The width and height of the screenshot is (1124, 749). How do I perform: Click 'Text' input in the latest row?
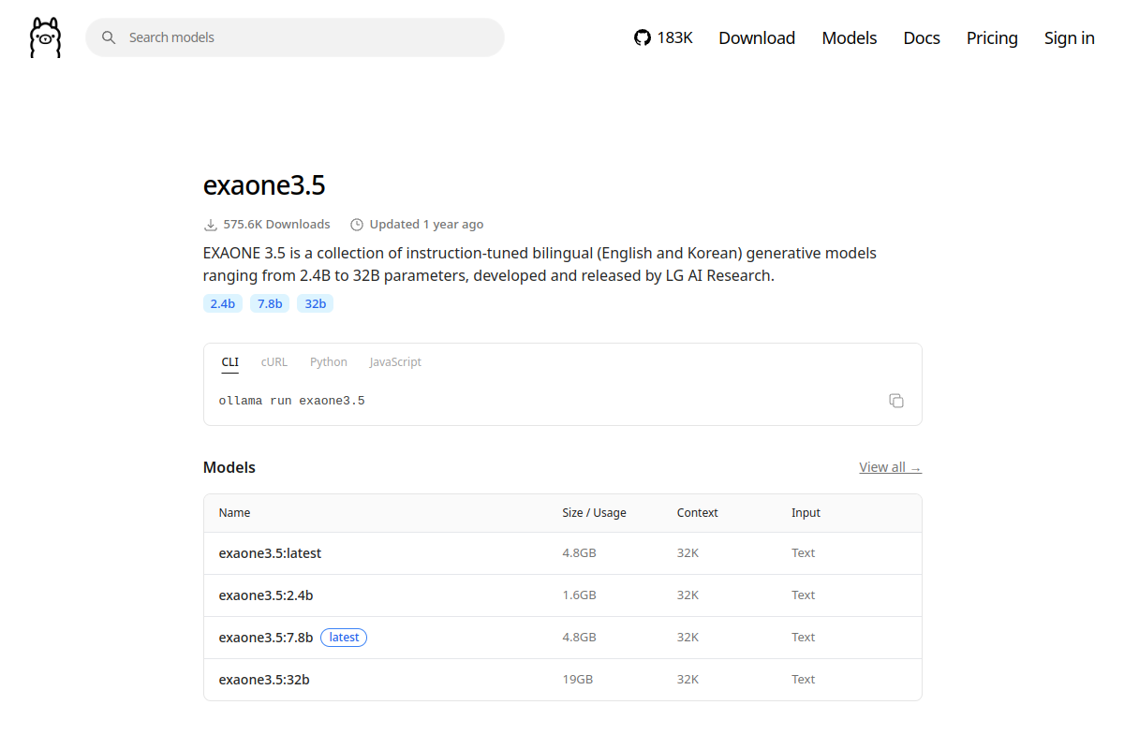(803, 553)
